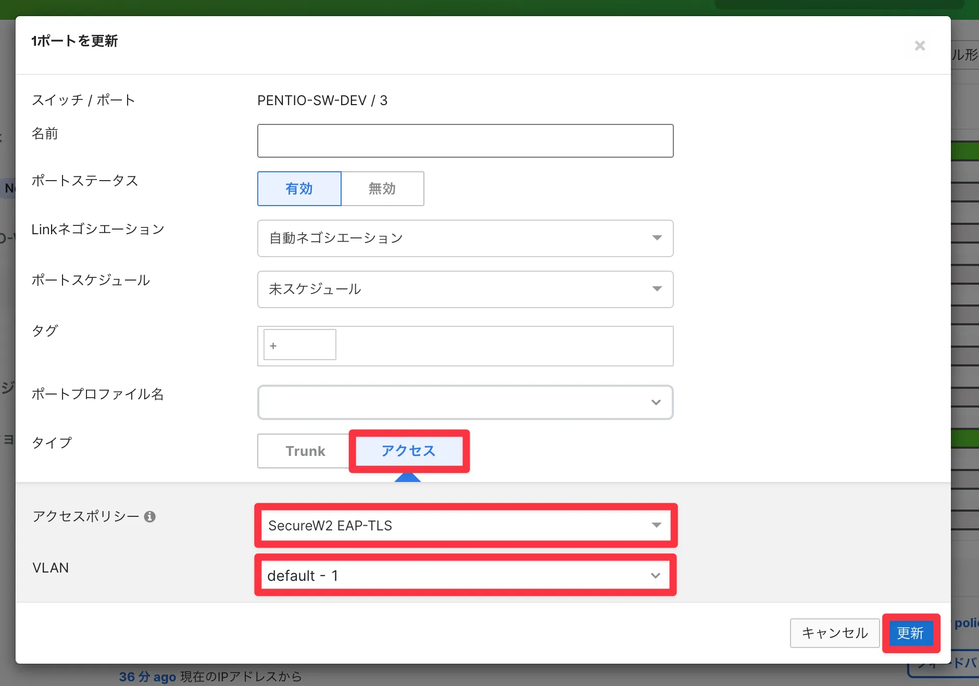Screen dimensions: 979x686
Task: Select the Trunk port type
Action: 305,451
